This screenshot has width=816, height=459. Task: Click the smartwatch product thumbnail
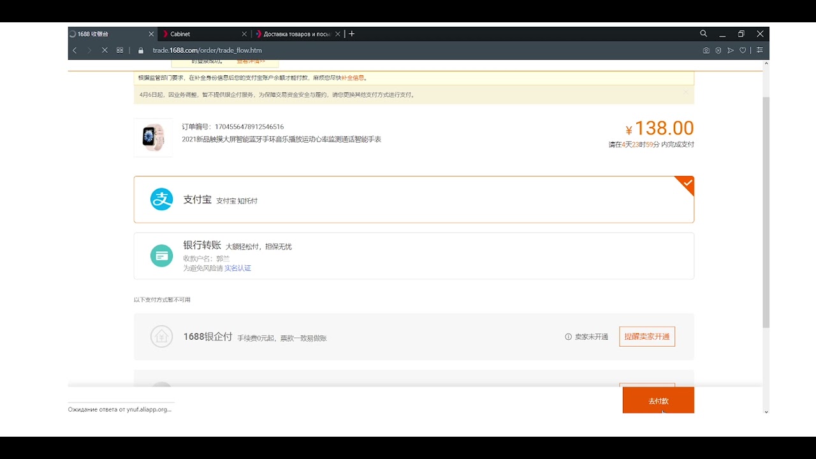pyautogui.click(x=153, y=138)
